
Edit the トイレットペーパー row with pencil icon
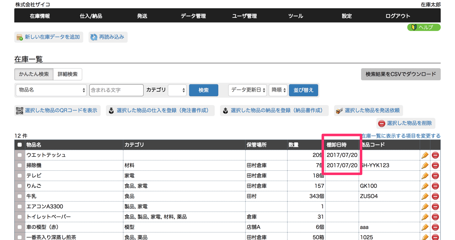425,217
